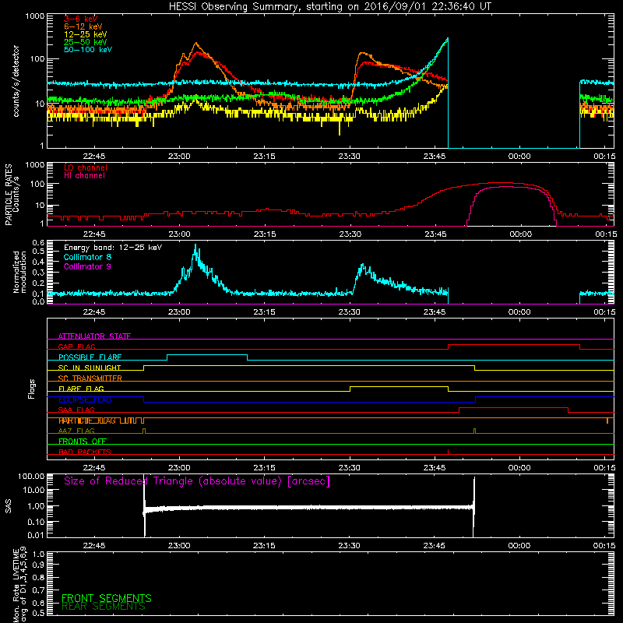Click the 'BAD PACKETS' flag label
The image size is (623, 623).
click(x=85, y=452)
